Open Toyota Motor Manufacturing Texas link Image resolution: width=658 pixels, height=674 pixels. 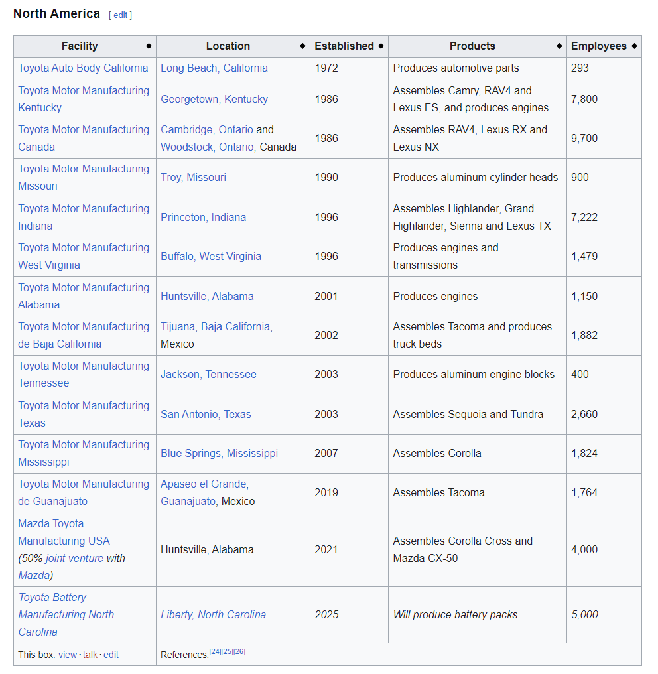click(84, 414)
